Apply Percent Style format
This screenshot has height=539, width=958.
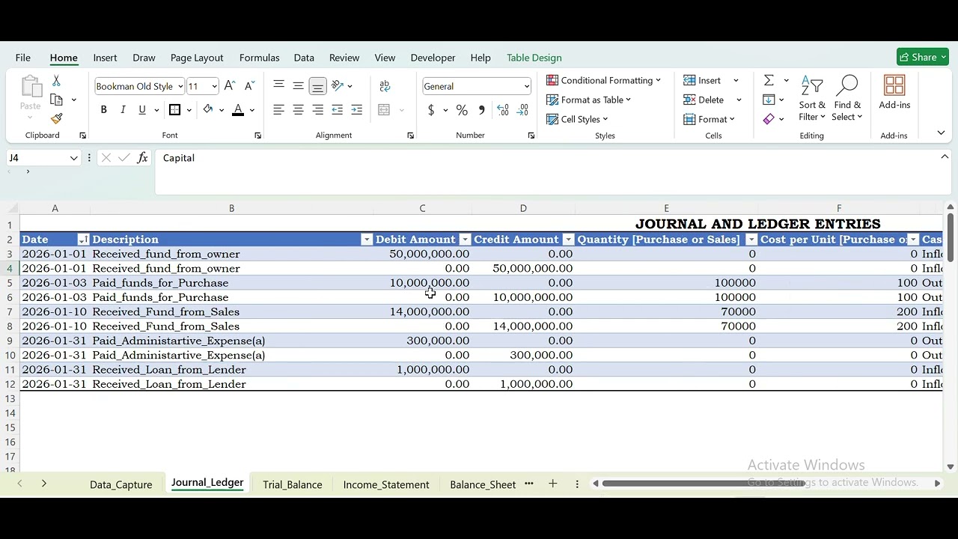pyautogui.click(x=462, y=110)
